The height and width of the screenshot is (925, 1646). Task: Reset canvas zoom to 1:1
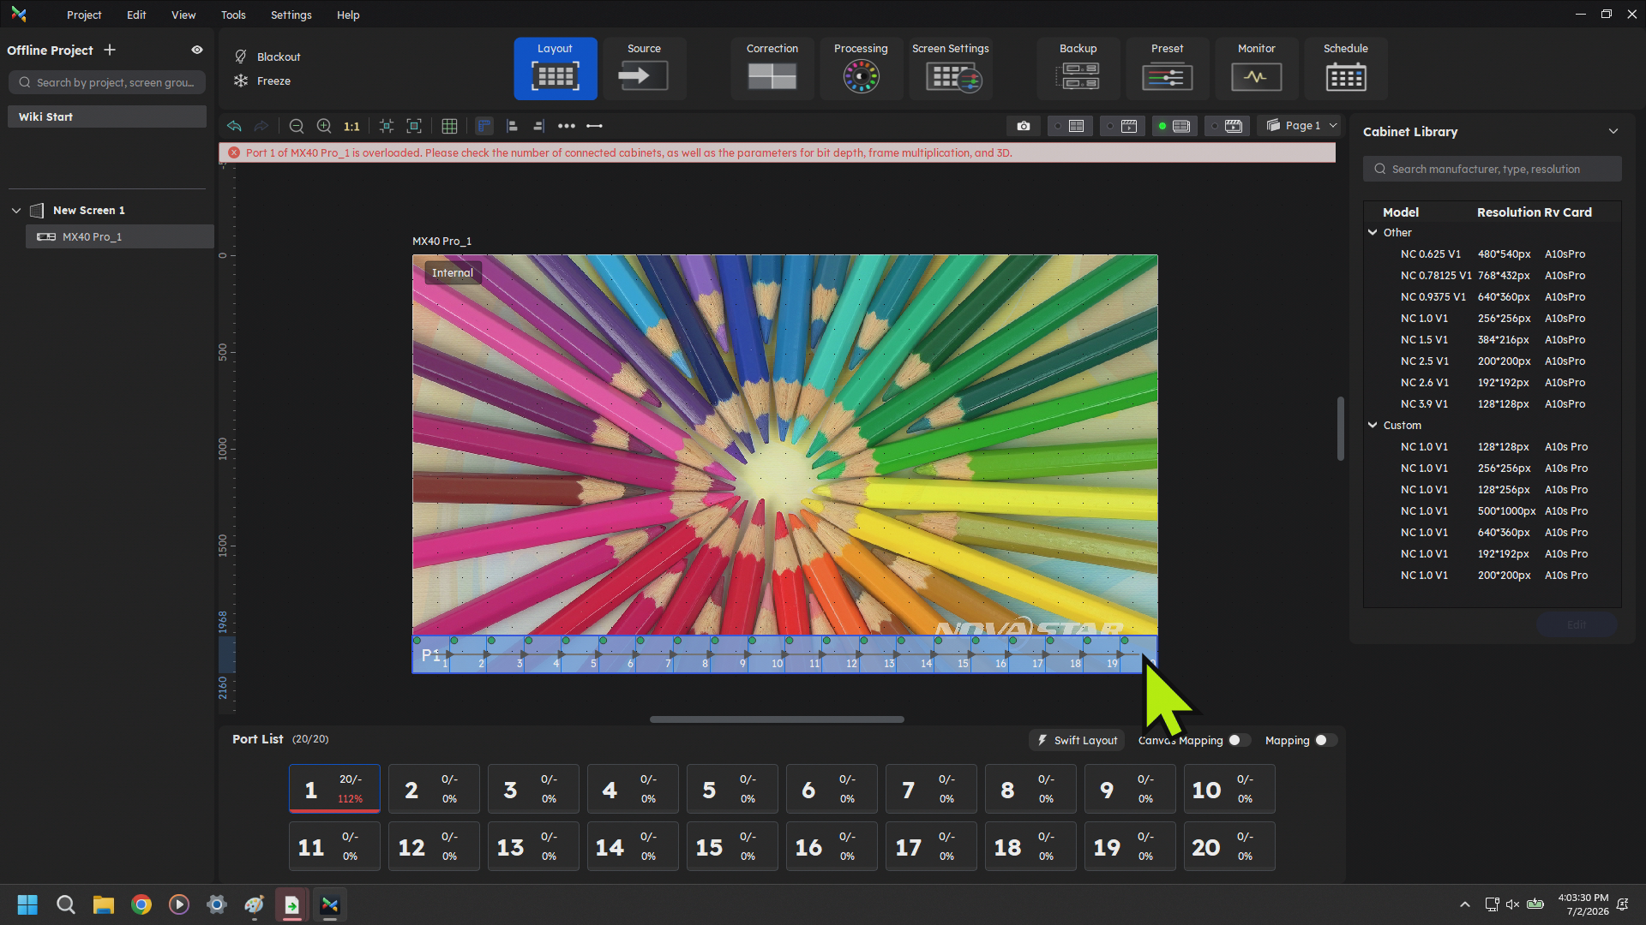(x=351, y=126)
